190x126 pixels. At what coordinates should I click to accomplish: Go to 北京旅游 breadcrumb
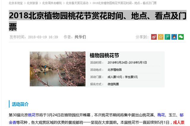[32, 3]
